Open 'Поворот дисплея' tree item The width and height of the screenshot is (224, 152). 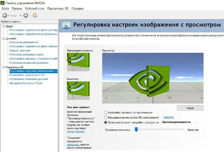[20, 51]
